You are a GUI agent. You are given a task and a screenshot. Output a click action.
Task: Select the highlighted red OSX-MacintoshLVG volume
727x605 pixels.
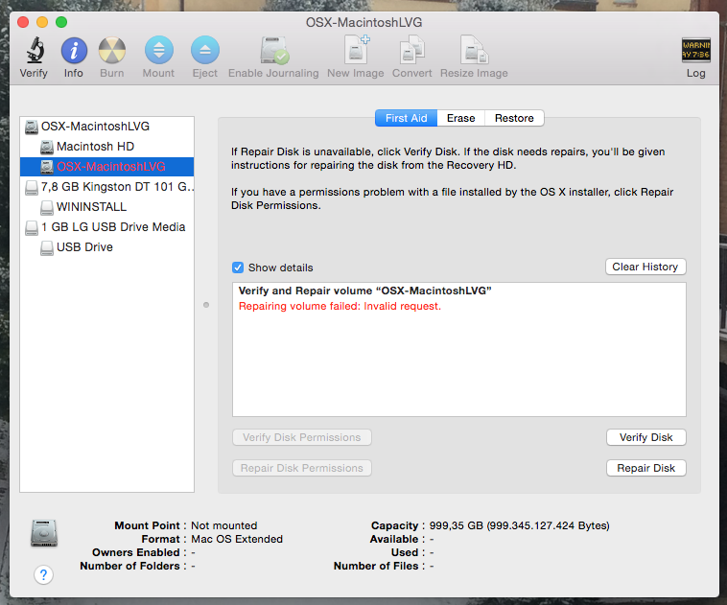(106, 167)
